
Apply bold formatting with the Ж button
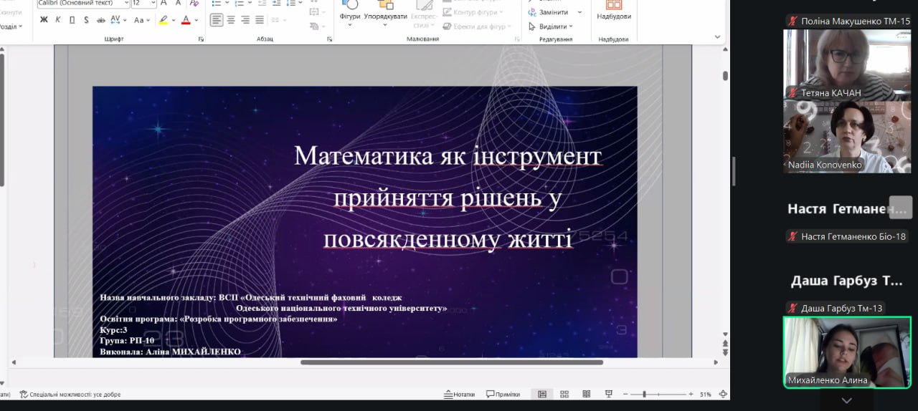click(44, 20)
